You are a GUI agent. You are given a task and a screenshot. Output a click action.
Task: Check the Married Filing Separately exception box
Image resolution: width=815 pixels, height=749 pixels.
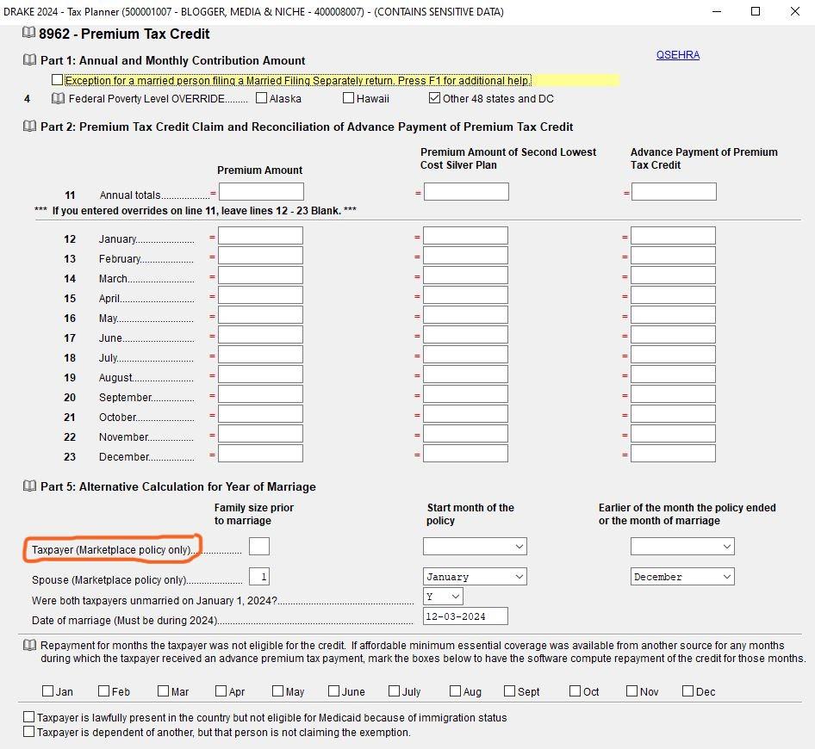[57, 80]
